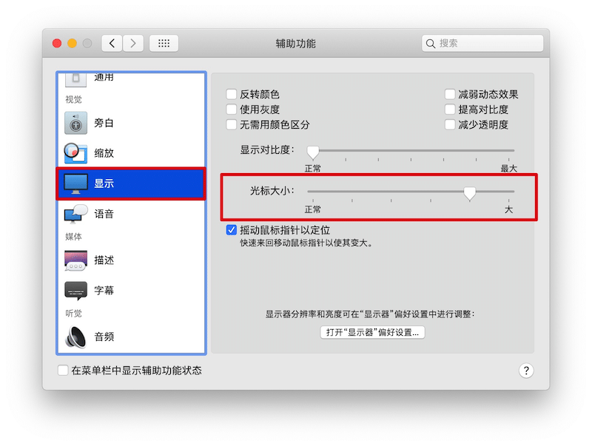Click the 光标大小 track near 正常
The height and width of the screenshot is (446, 592).
(314, 192)
